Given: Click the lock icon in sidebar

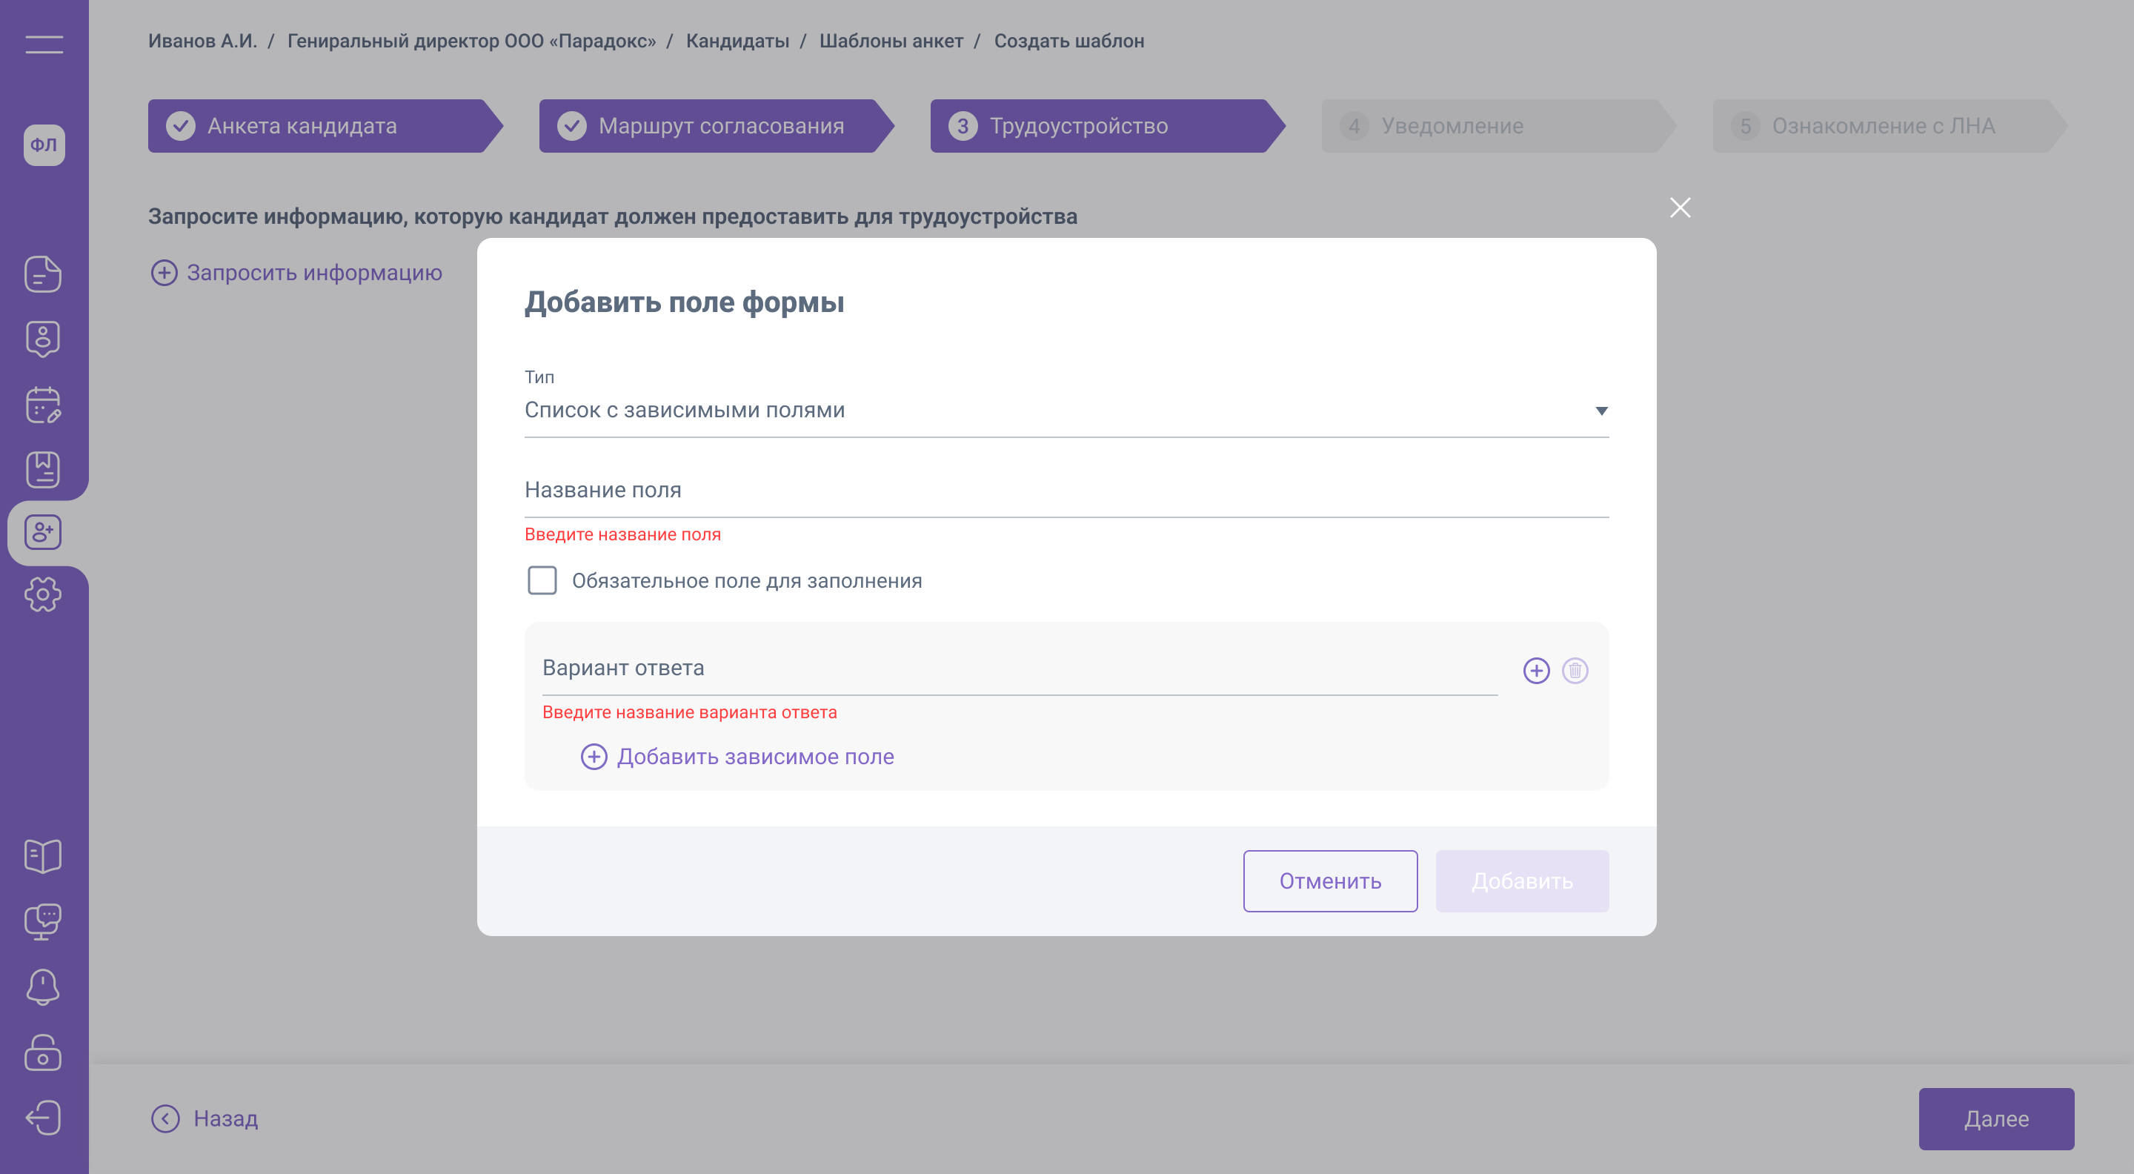Looking at the screenshot, I should tap(43, 1052).
